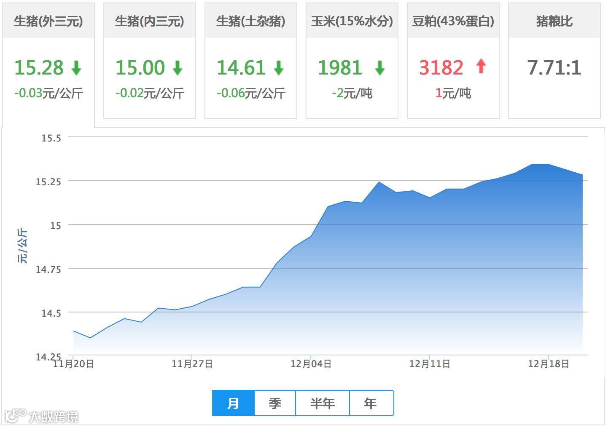This screenshot has width=608, height=427.
Task: Switch chart range to 季
Action: (x=275, y=403)
